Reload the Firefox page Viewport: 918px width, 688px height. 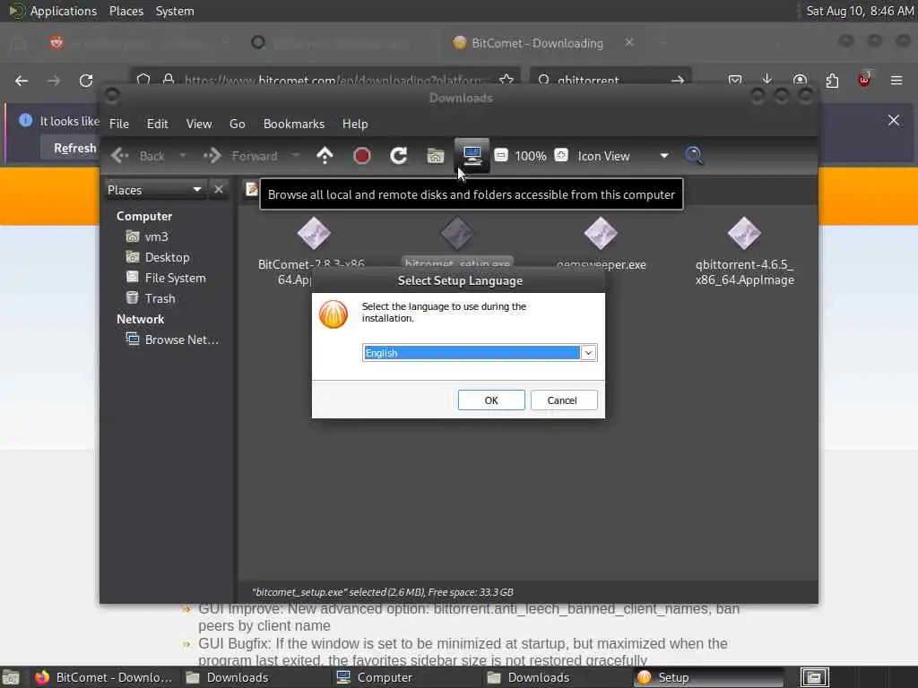[86, 81]
